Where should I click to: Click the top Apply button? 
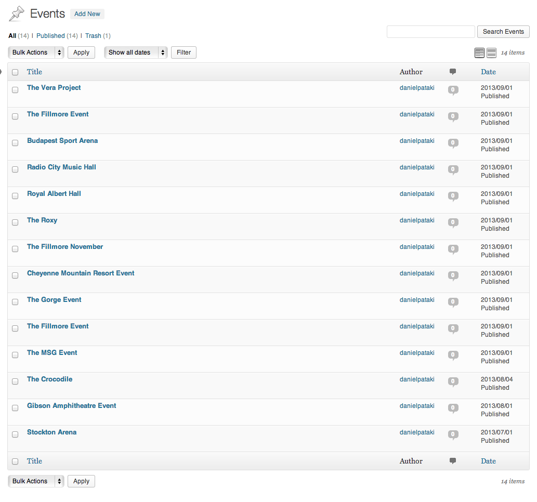81,52
